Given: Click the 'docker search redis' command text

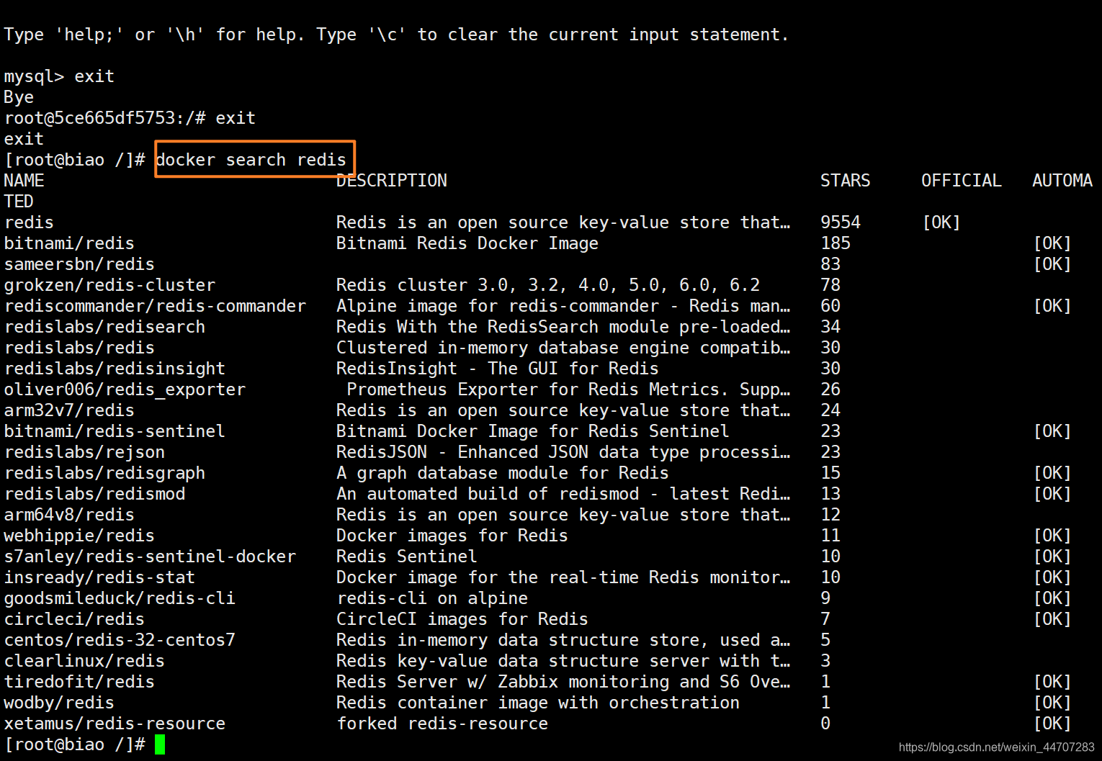Looking at the screenshot, I should (251, 160).
